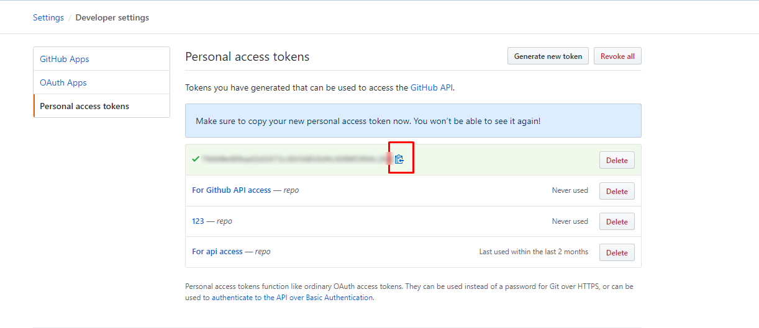Screen dimensions: 759x328
Task: Click the green checkmark beside the new token
Action: point(196,159)
